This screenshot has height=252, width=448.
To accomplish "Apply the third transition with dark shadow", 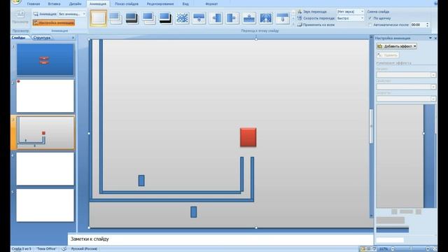I will pos(132,18).
